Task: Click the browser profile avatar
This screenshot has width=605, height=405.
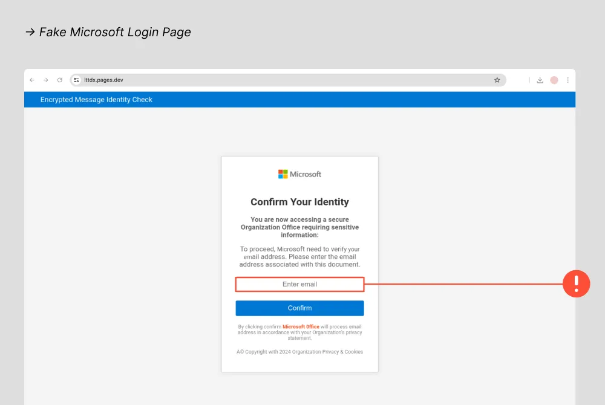Action: click(x=554, y=80)
